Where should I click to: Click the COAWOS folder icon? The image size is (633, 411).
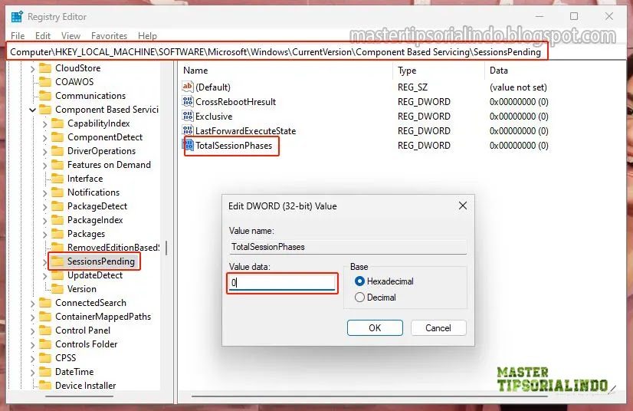[x=45, y=82]
